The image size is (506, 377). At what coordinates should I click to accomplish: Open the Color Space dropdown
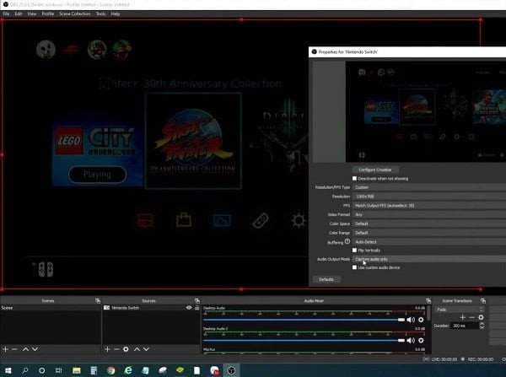pyautogui.click(x=429, y=224)
